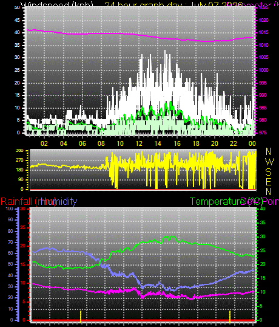This screenshot has height=327, width=279.
Task: Click the 00 hour label on time axis
Action: click(x=252, y=143)
